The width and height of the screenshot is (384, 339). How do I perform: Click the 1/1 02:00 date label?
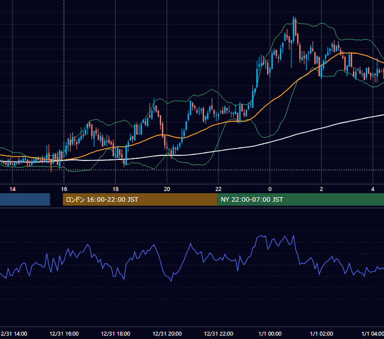pyautogui.click(x=321, y=333)
